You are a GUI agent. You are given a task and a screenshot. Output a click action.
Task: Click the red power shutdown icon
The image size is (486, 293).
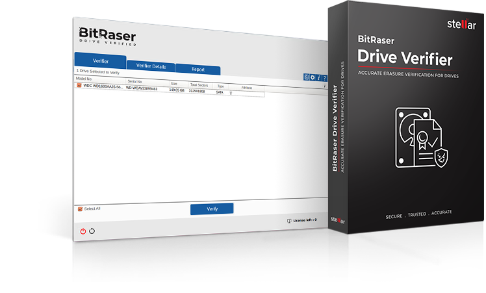coord(83,231)
